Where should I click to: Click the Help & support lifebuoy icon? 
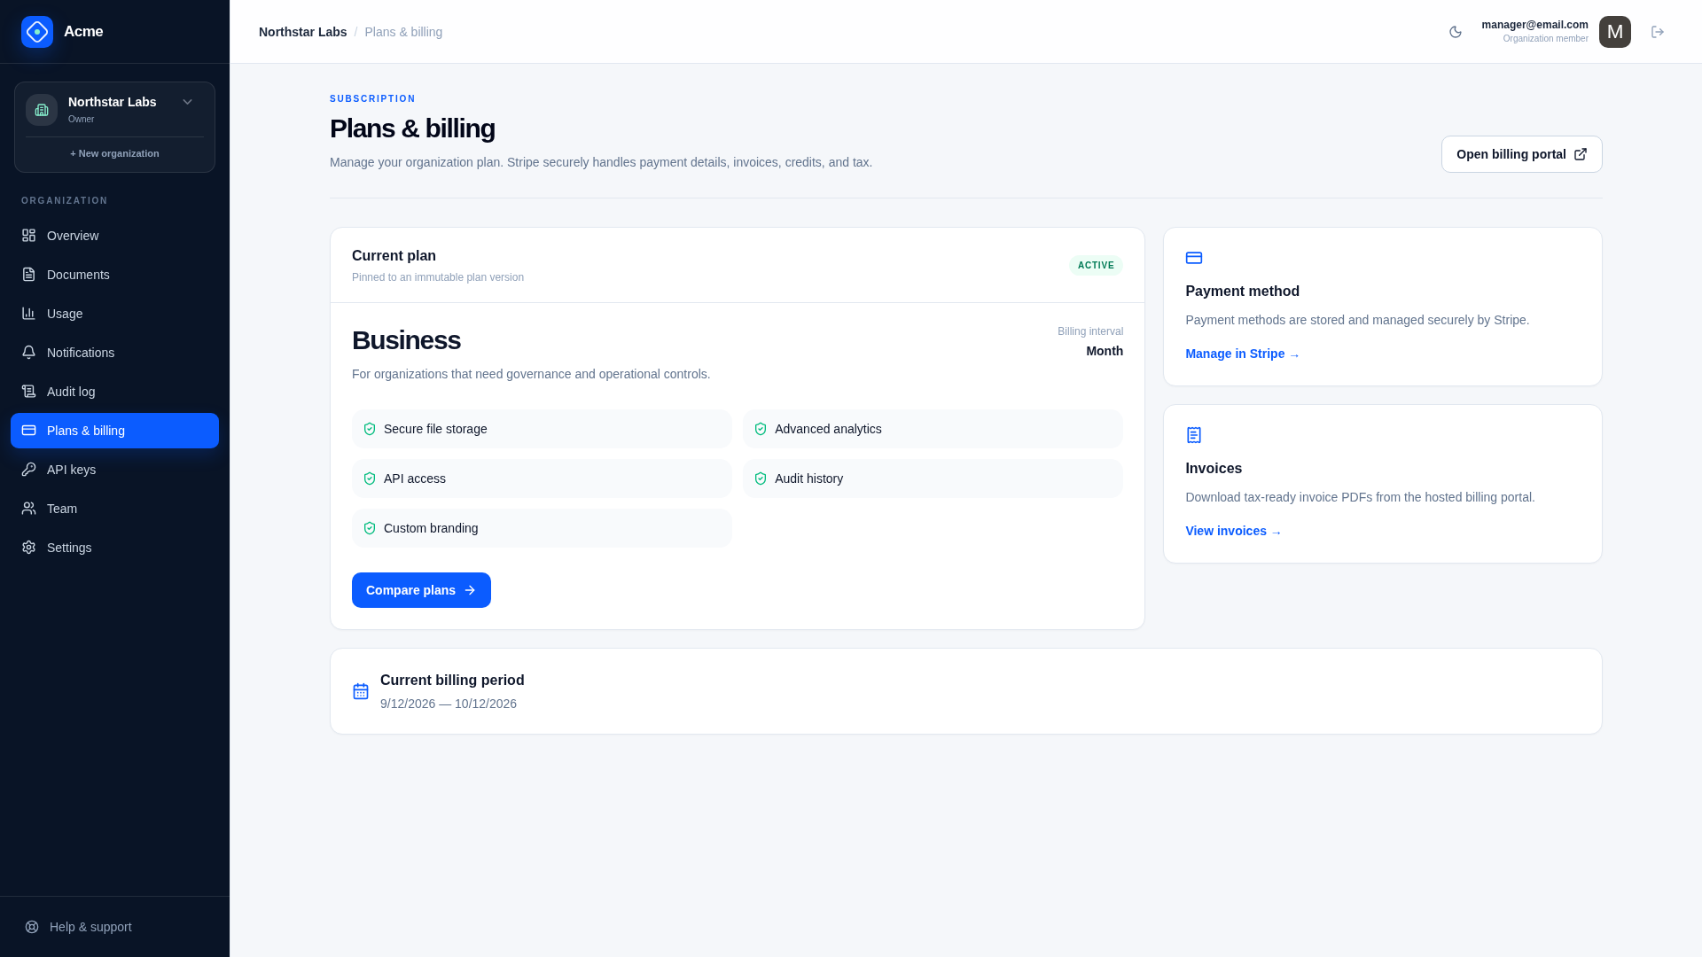32,927
